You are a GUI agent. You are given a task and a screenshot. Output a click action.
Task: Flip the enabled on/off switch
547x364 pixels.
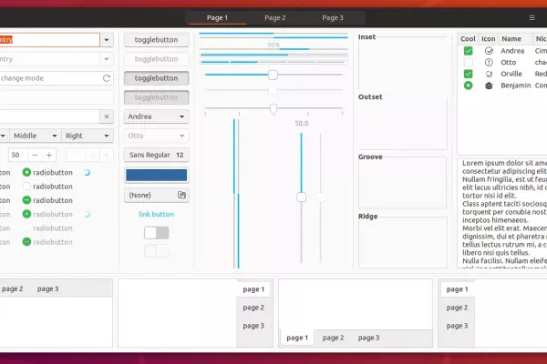(x=156, y=233)
